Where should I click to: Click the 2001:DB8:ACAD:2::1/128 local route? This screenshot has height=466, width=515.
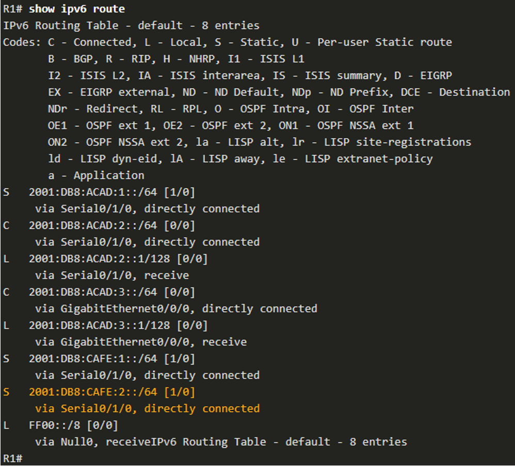105,259
